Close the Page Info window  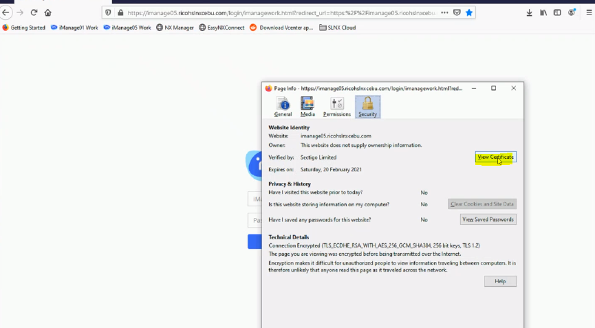tap(513, 88)
